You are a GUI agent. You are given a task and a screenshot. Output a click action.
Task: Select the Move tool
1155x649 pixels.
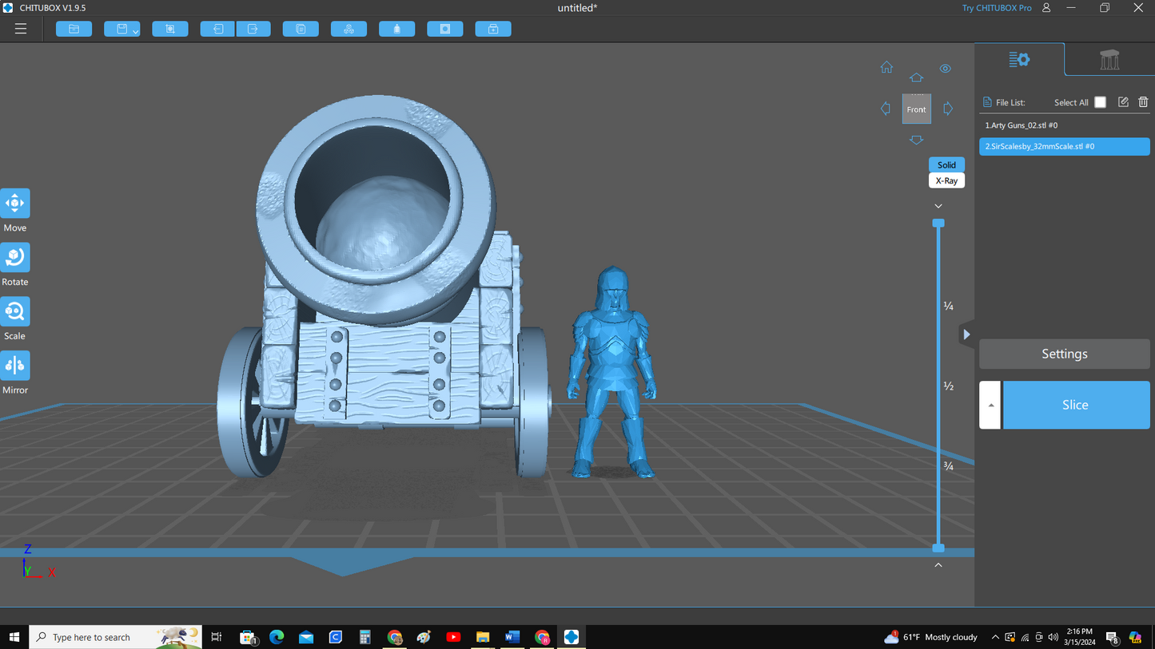(15, 204)
